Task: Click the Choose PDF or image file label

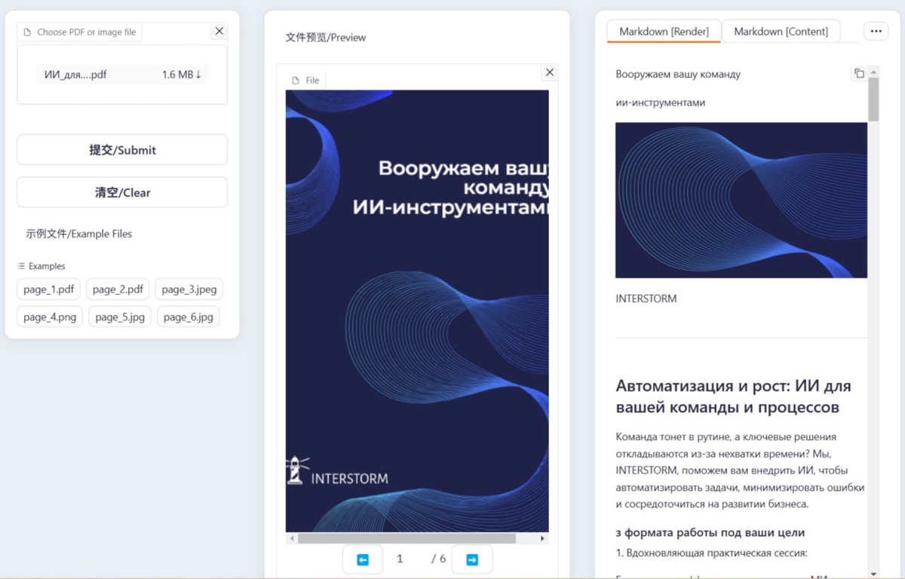Action: [80, 32]
